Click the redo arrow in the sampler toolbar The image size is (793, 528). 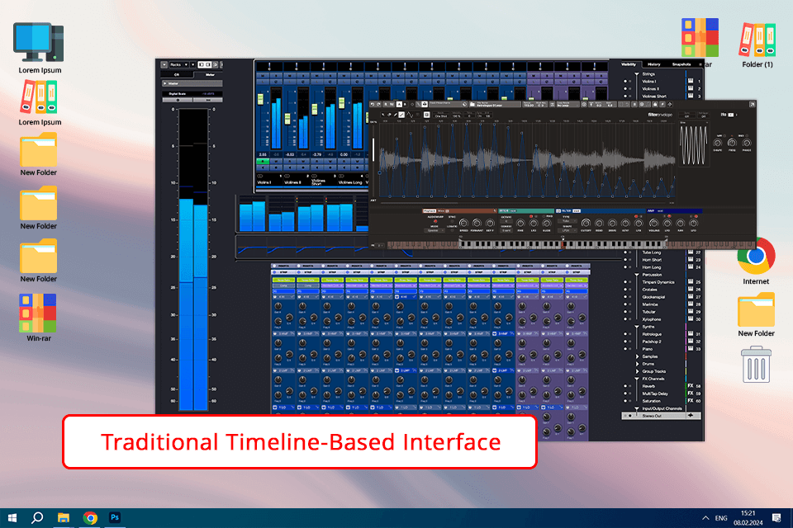pyautogui.click(x=379, y=104)
